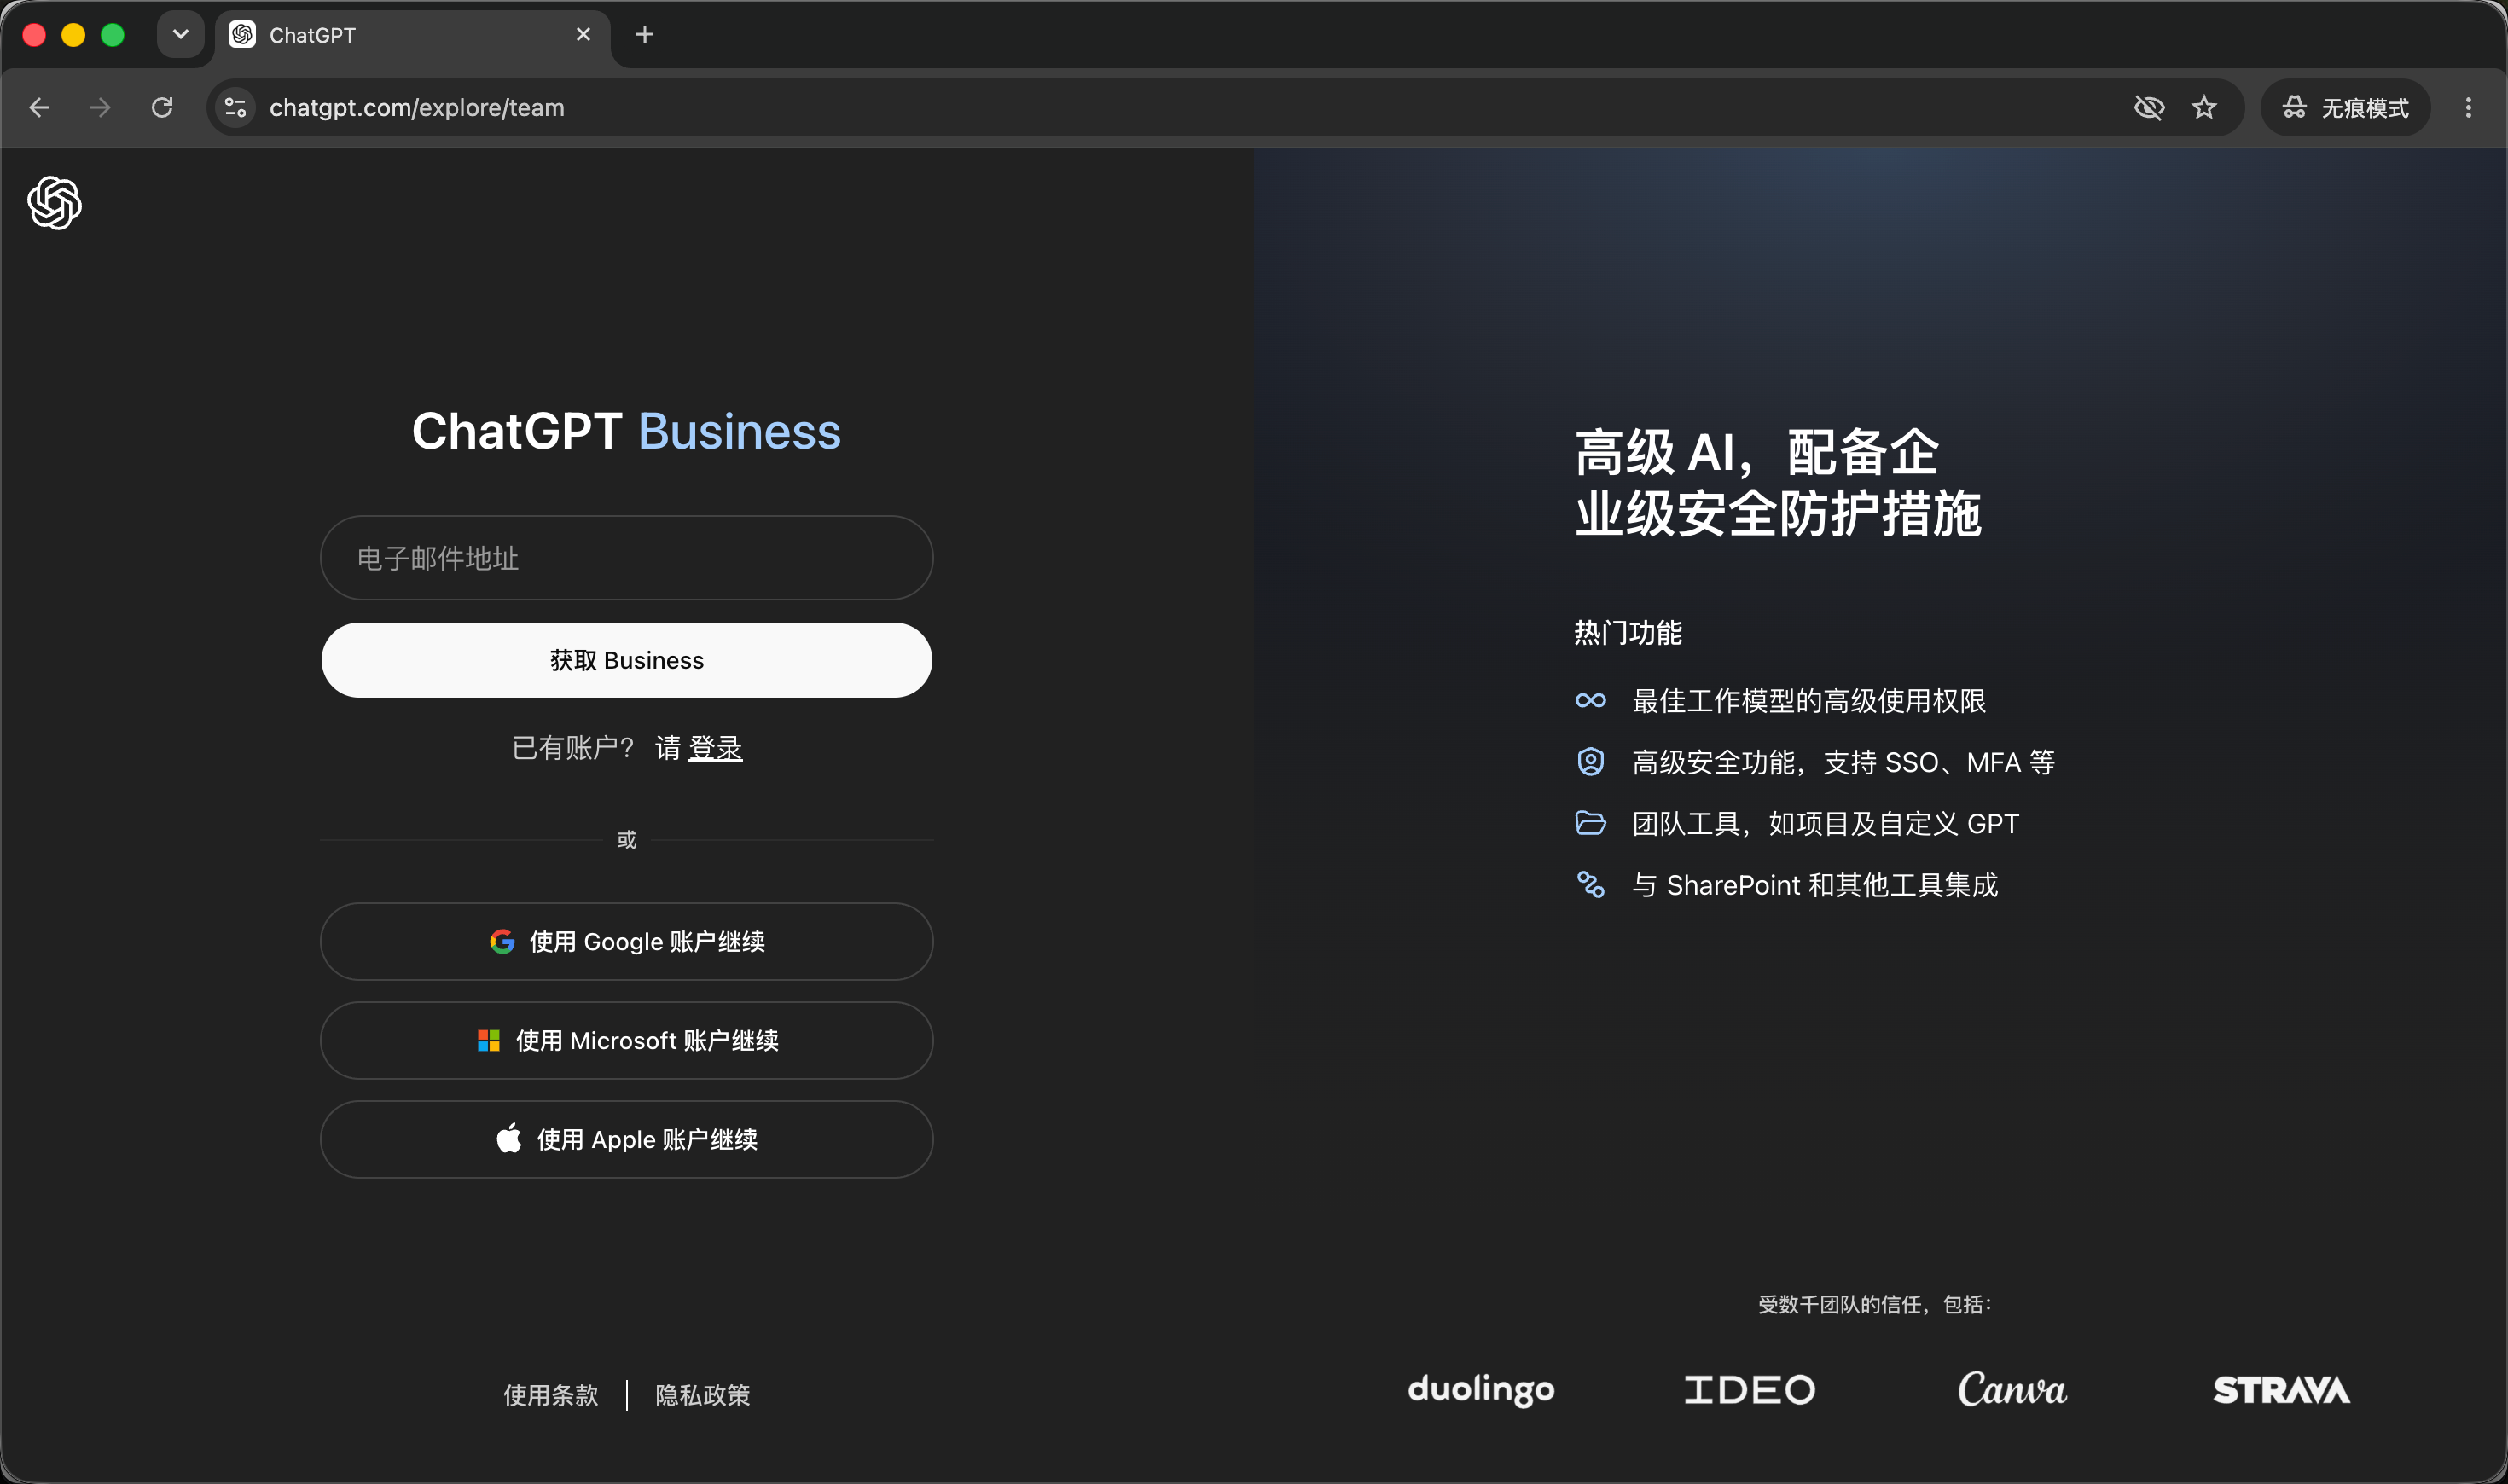Reload the current page
The image size is (2508, 1484).
(162, 108)
